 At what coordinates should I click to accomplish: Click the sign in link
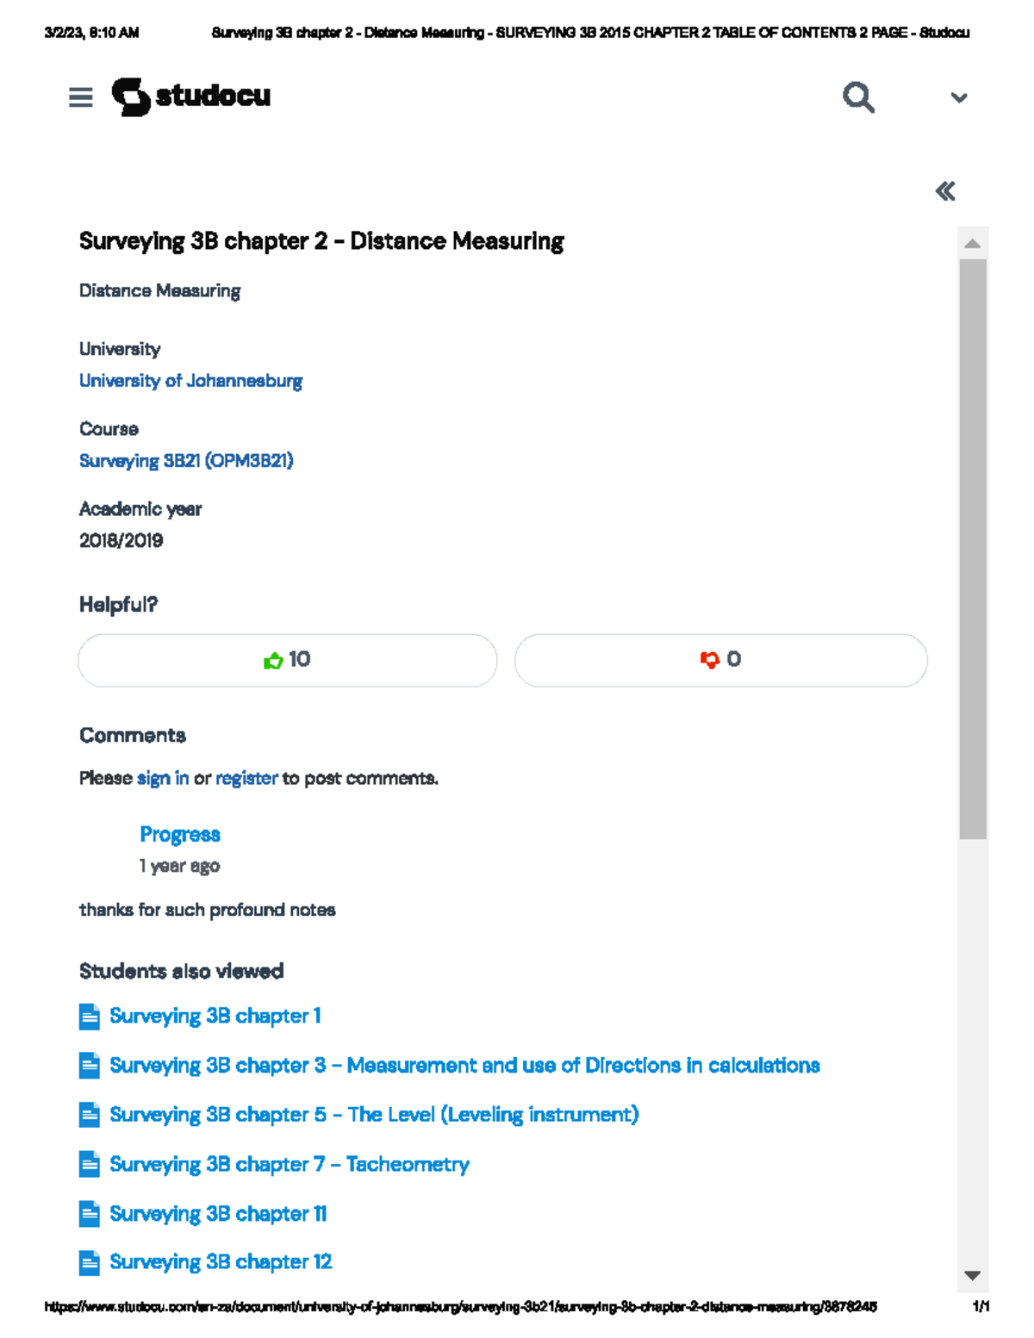point(163,779)
